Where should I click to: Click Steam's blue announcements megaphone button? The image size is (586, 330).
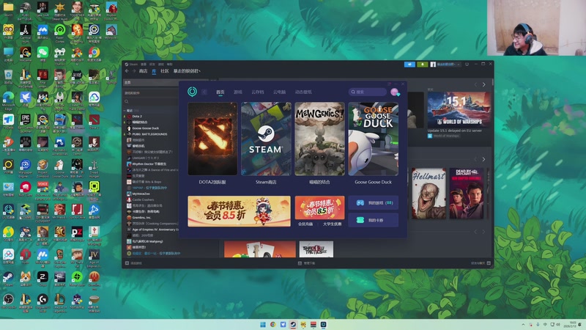409,65
